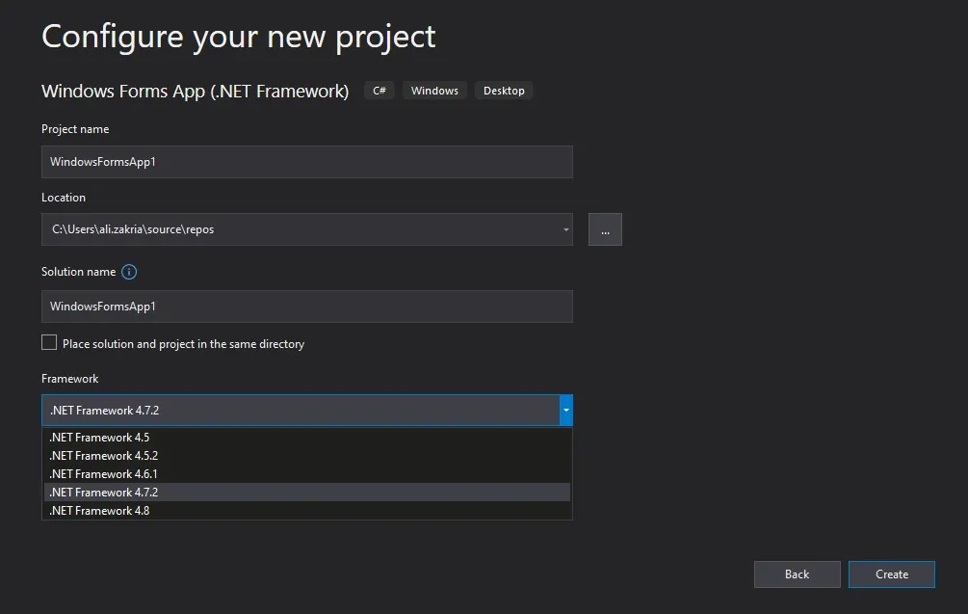Viewport: 968px width, 614px height.
Task: Click the Solution name info icon
Action: click(x=129, y=272)
